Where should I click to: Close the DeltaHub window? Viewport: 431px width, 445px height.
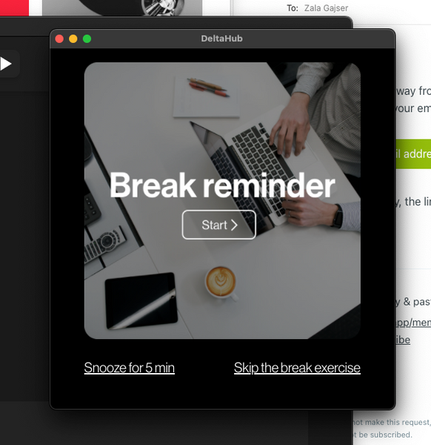point(59,39)
